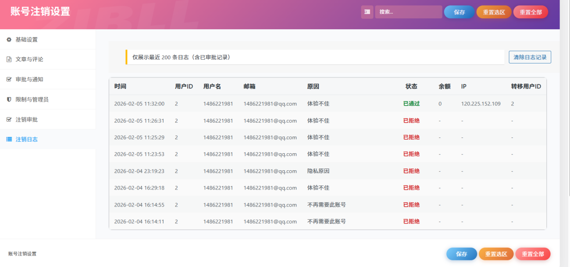Click the document icon beside 文章与评论

9,60
